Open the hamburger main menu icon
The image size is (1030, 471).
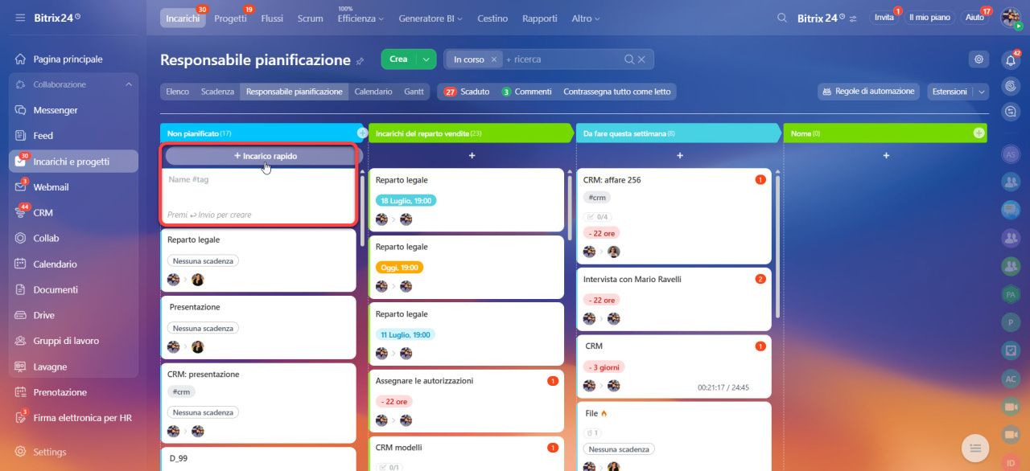pos(20,17)
